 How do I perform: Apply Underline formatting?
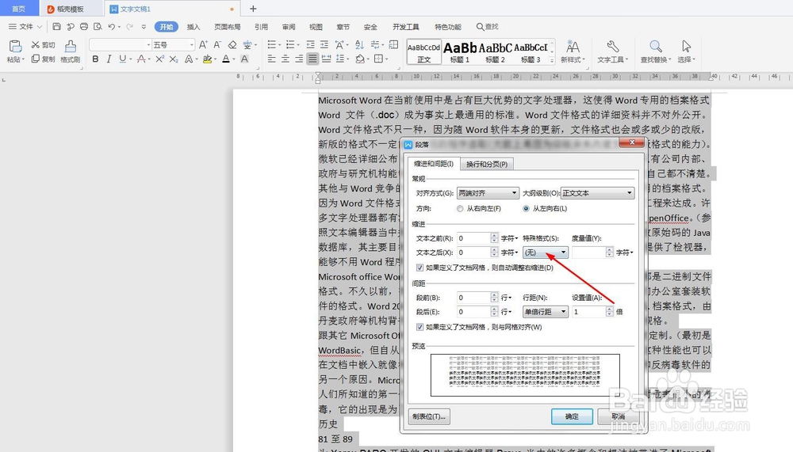pos(122,59)
